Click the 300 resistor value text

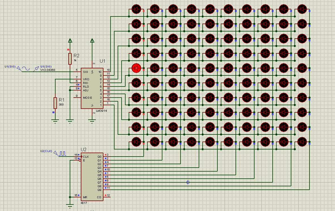tap(61, 105)
